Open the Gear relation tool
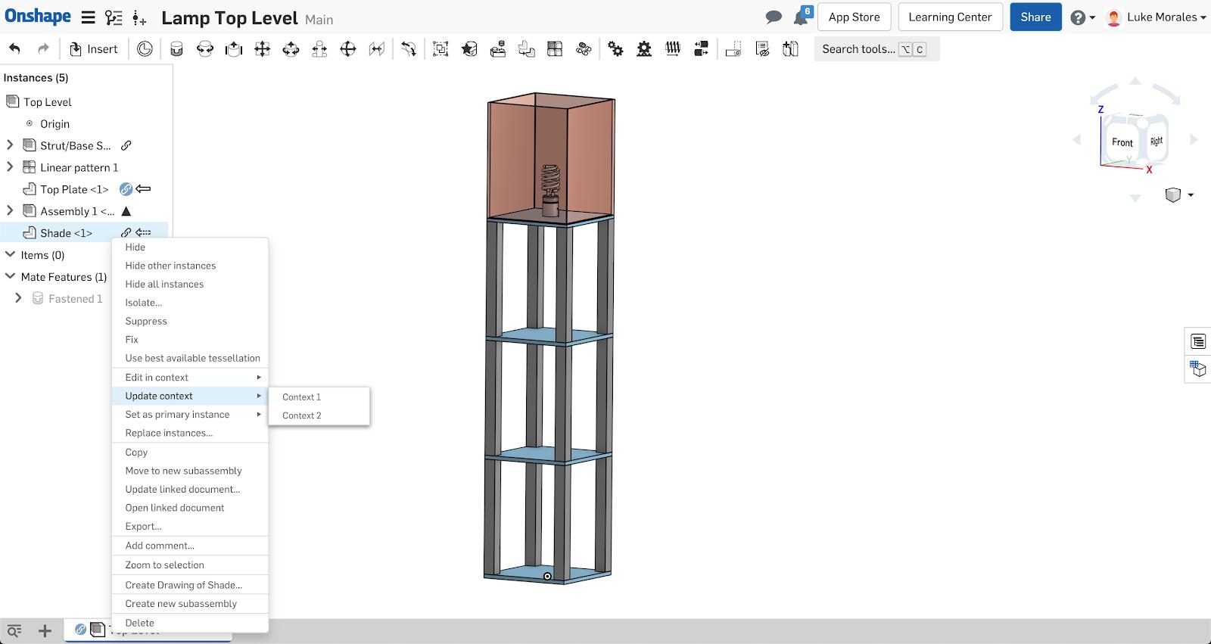The width and height of the screenshot is (1211, 644). [616, 49]
